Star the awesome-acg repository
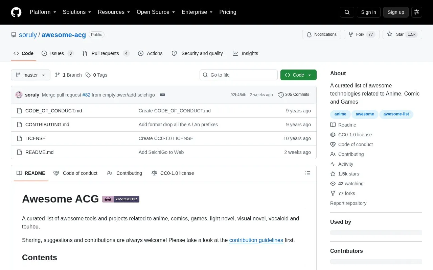The width and height of the screenshot is (433, 270). (402, 34)
